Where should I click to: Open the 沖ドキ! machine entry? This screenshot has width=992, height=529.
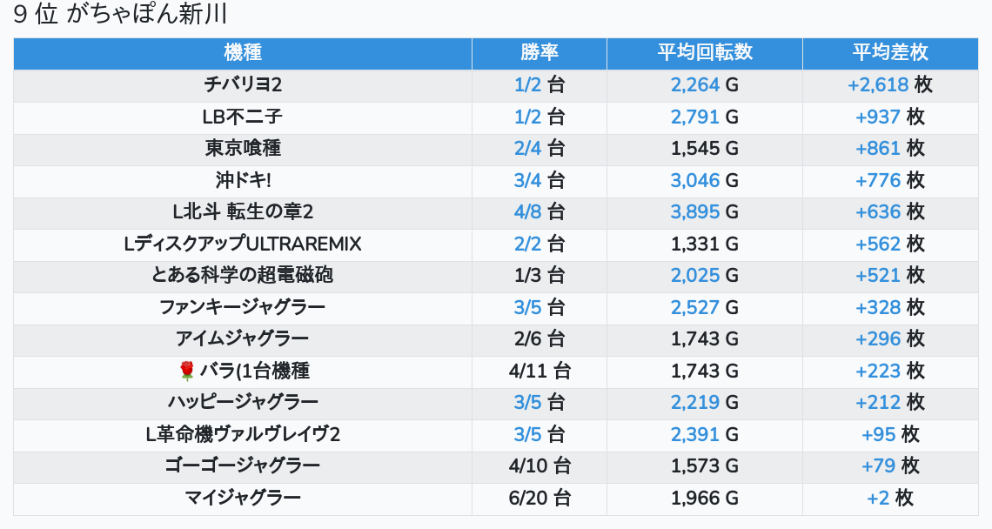point(243,180)
